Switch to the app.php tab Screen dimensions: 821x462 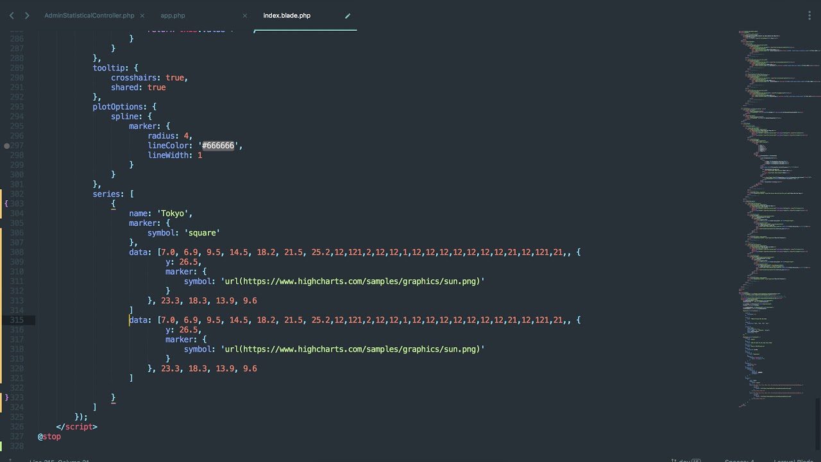click(x=173, y=15)
